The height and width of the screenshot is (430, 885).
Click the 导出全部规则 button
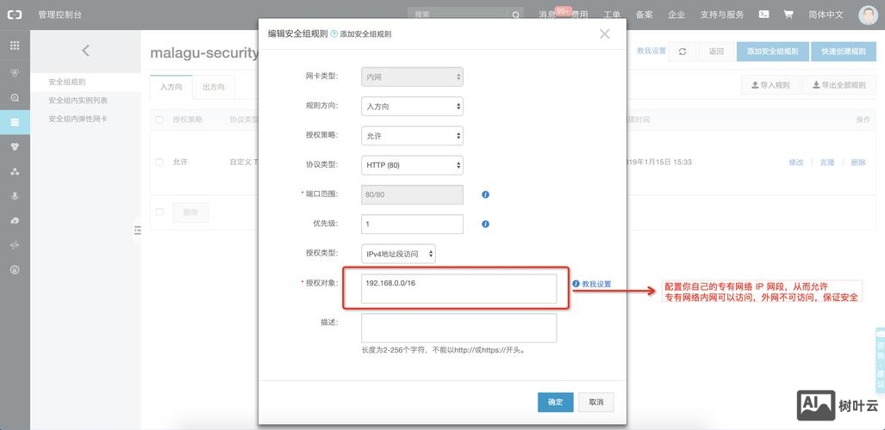coord(838,85)
